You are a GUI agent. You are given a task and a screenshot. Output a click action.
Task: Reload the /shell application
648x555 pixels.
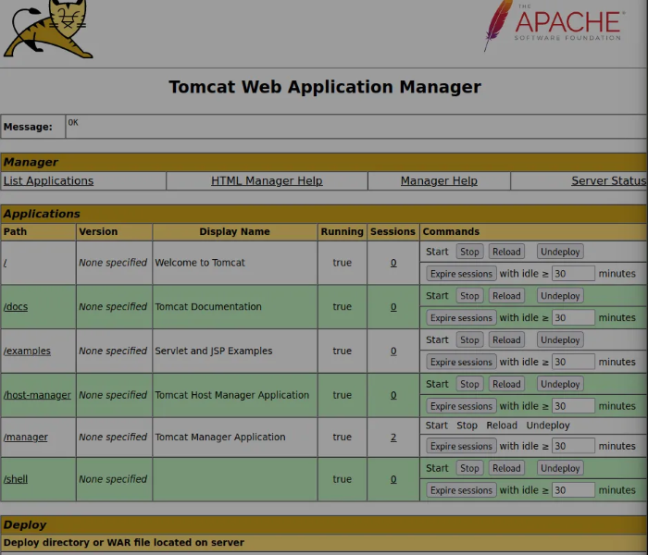pyautogui.click(x=506, y=469)
